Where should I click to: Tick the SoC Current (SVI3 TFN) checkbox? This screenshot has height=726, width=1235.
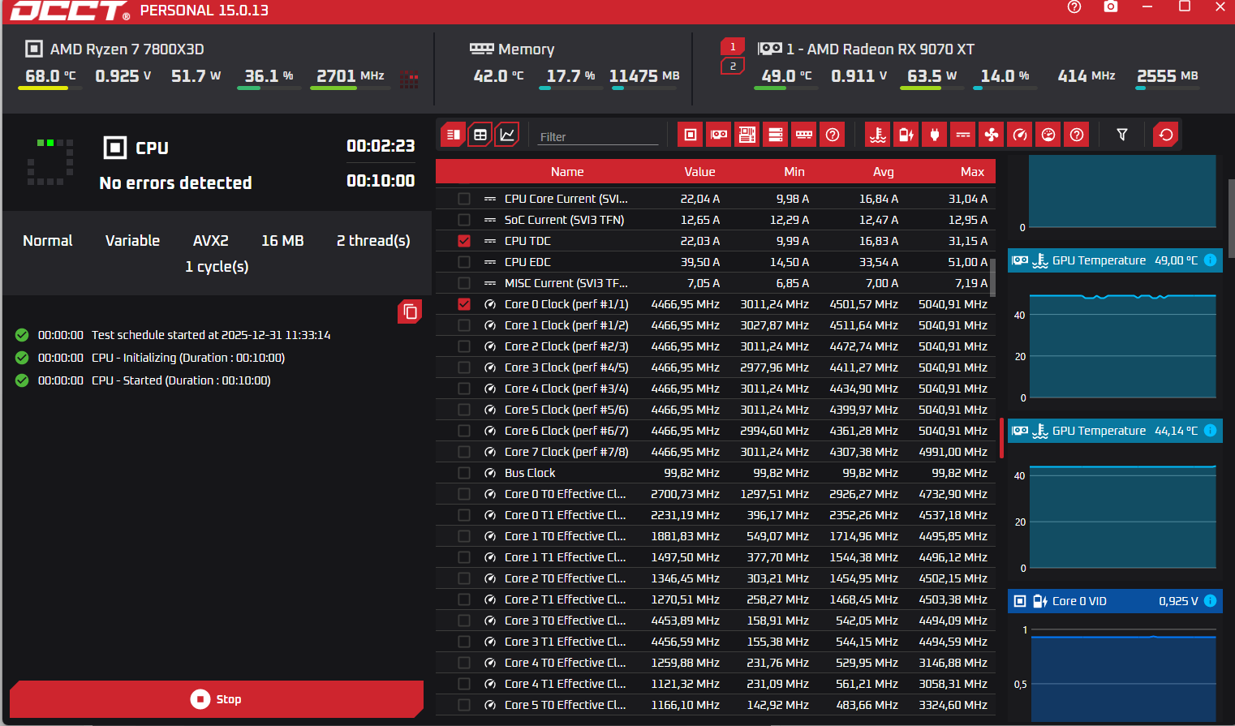point(464,220)
